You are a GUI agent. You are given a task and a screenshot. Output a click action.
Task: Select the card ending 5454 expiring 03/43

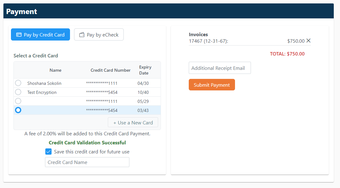click(x=18, y=110)
